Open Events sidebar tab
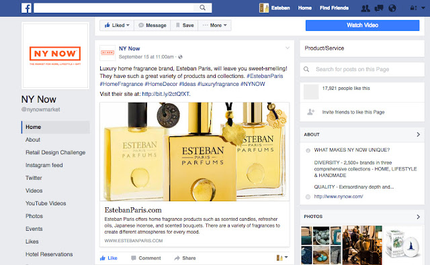The image size is (430, 265). [x=34, y=229]
